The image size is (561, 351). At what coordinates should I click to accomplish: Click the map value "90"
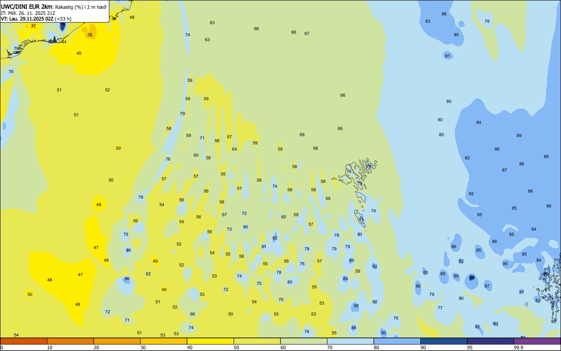383,333
